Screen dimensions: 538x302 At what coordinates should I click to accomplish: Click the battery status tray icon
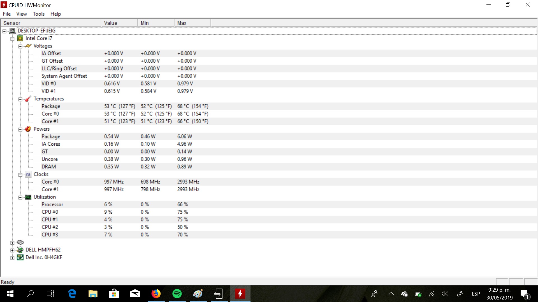pos(418,294)
